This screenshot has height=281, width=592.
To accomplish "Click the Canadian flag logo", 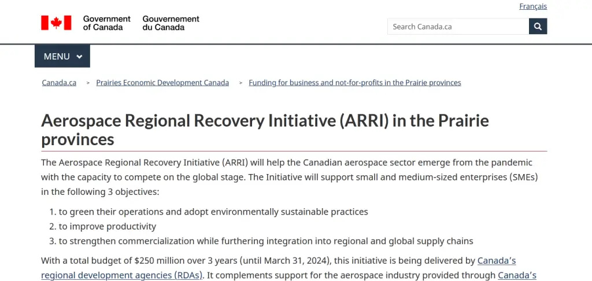I will tap(56, 23).
